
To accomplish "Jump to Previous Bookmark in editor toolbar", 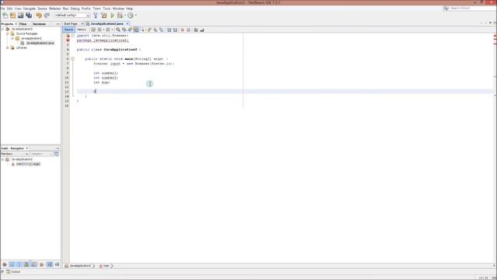I will coord(149,30).
